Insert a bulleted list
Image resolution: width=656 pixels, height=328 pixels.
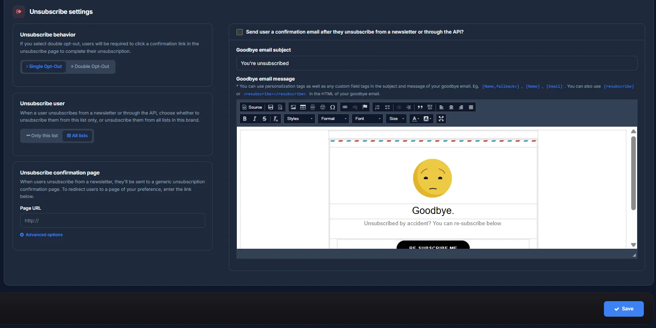click(x=387, y=107)
